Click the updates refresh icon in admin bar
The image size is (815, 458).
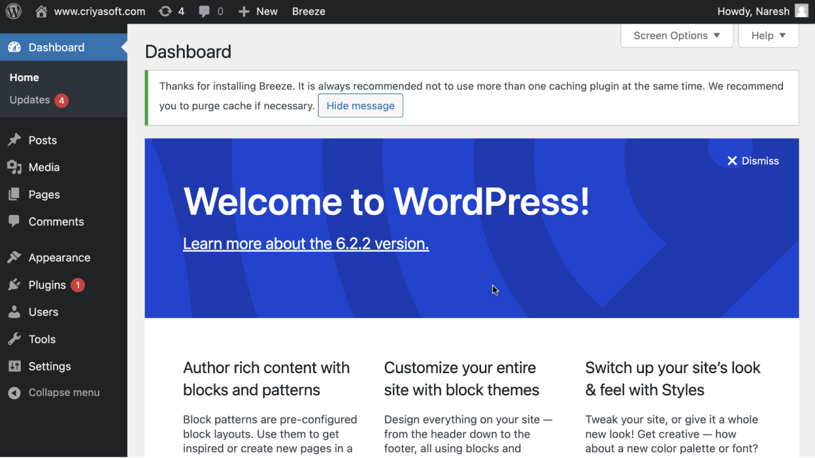pyautogui.click(x=165, y=11)
